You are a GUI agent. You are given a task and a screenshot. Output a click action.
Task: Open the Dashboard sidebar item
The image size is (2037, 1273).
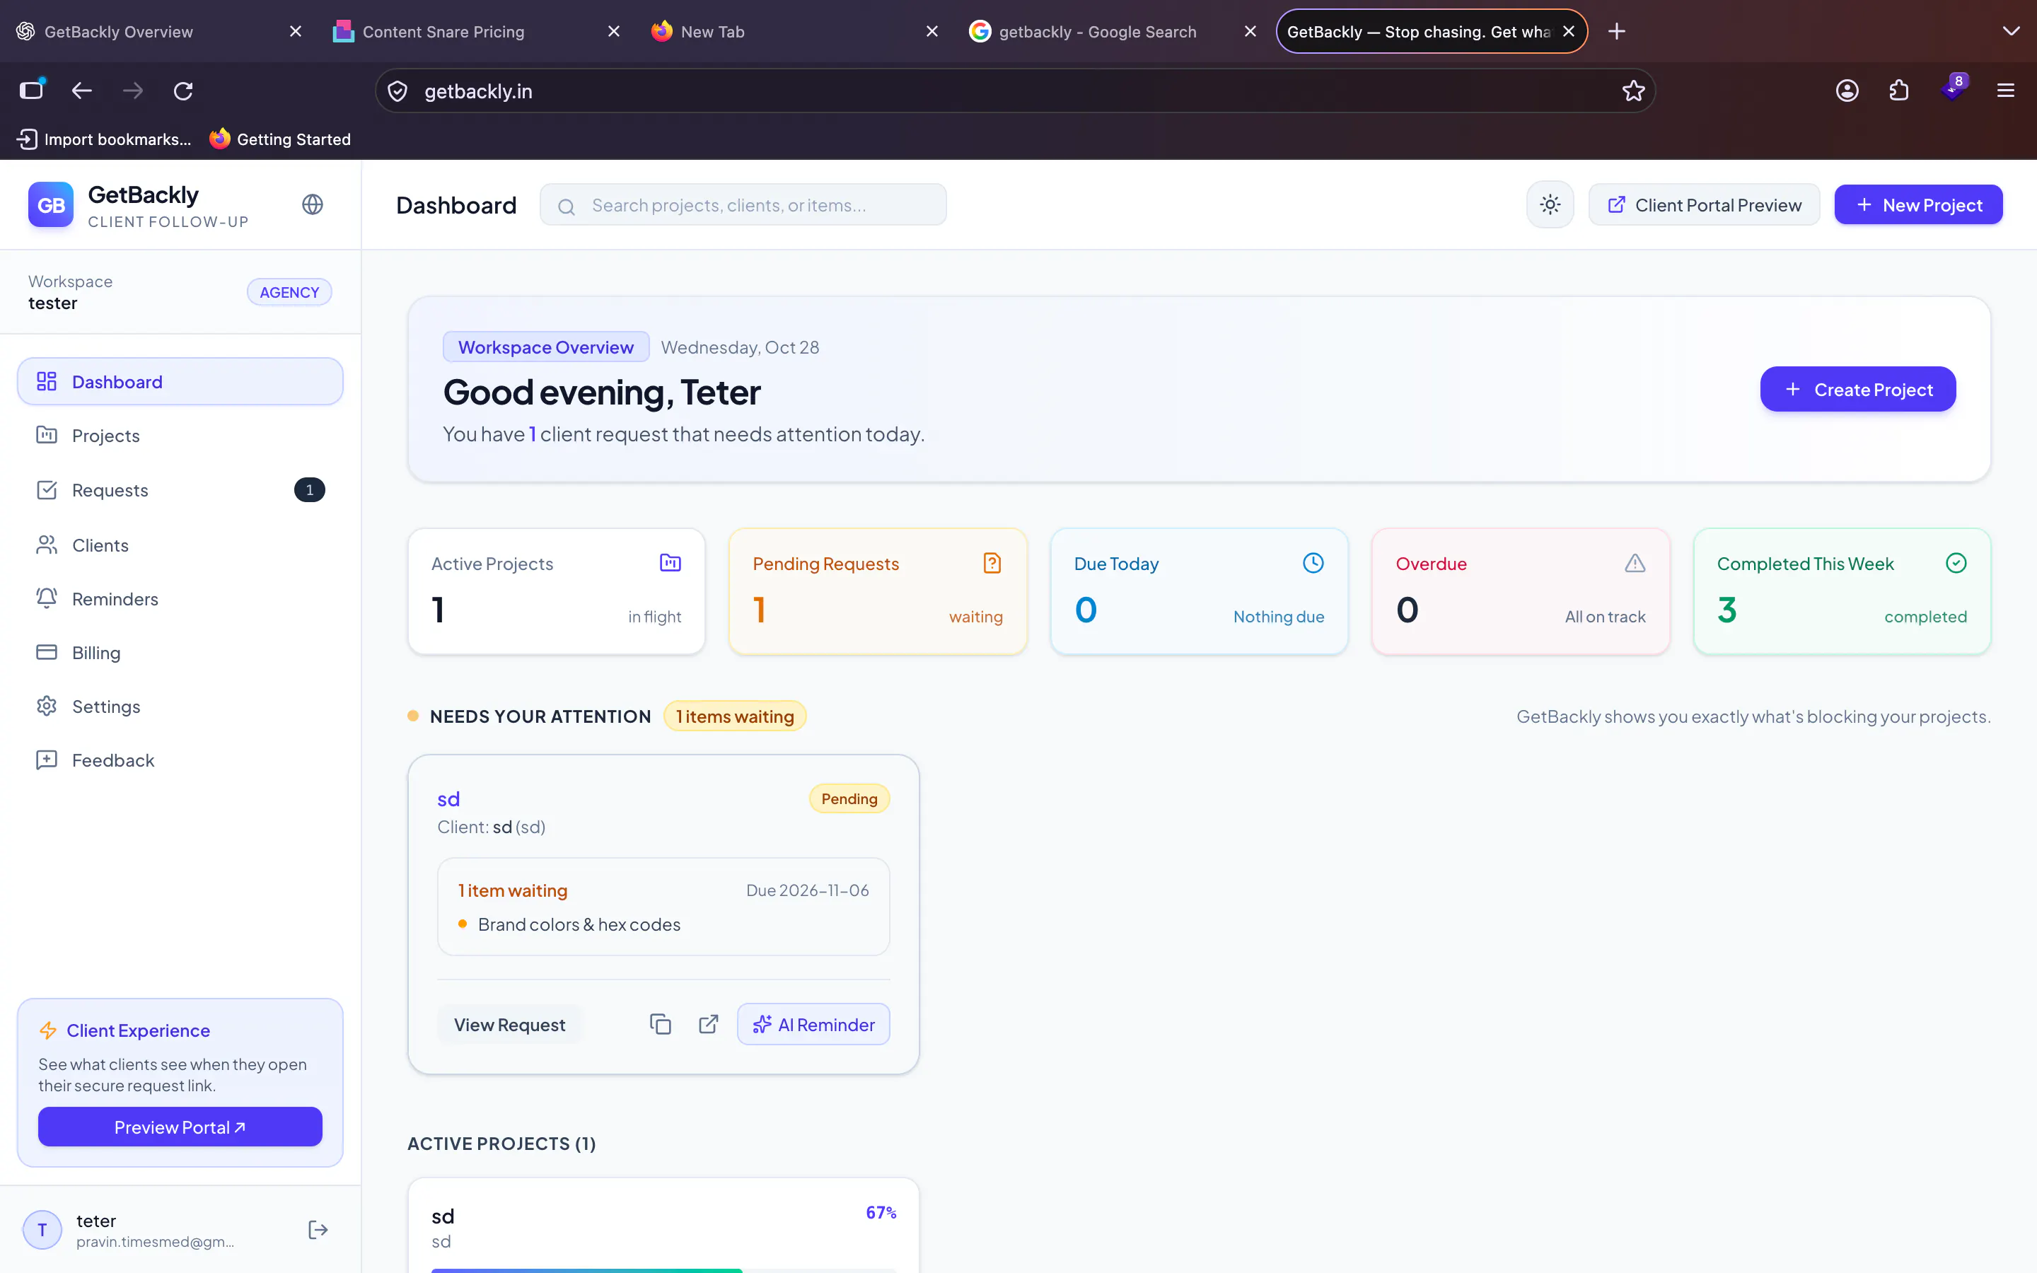180,381
